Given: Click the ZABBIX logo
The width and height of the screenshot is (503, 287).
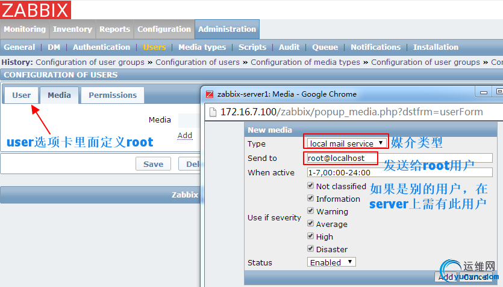Looking at the screenshot, I should pyautogui.click(x=36, y=10).
